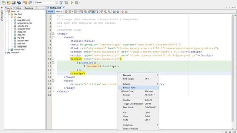Screen dimensions: 237x133
Task: Click the Save All icon
Action: (x=19, y=3)
